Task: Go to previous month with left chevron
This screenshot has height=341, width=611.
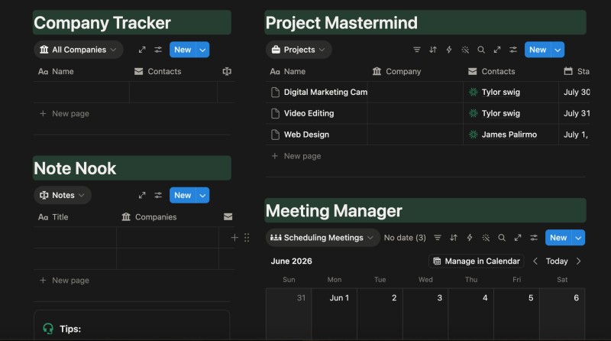Action: tap(535, 261)
